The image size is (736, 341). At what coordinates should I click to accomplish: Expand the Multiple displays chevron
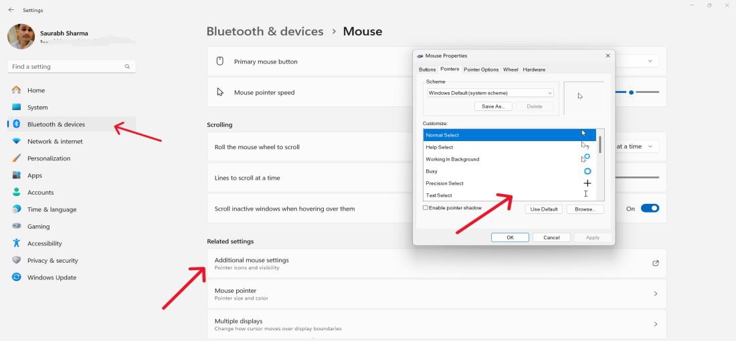click(655, 324)
